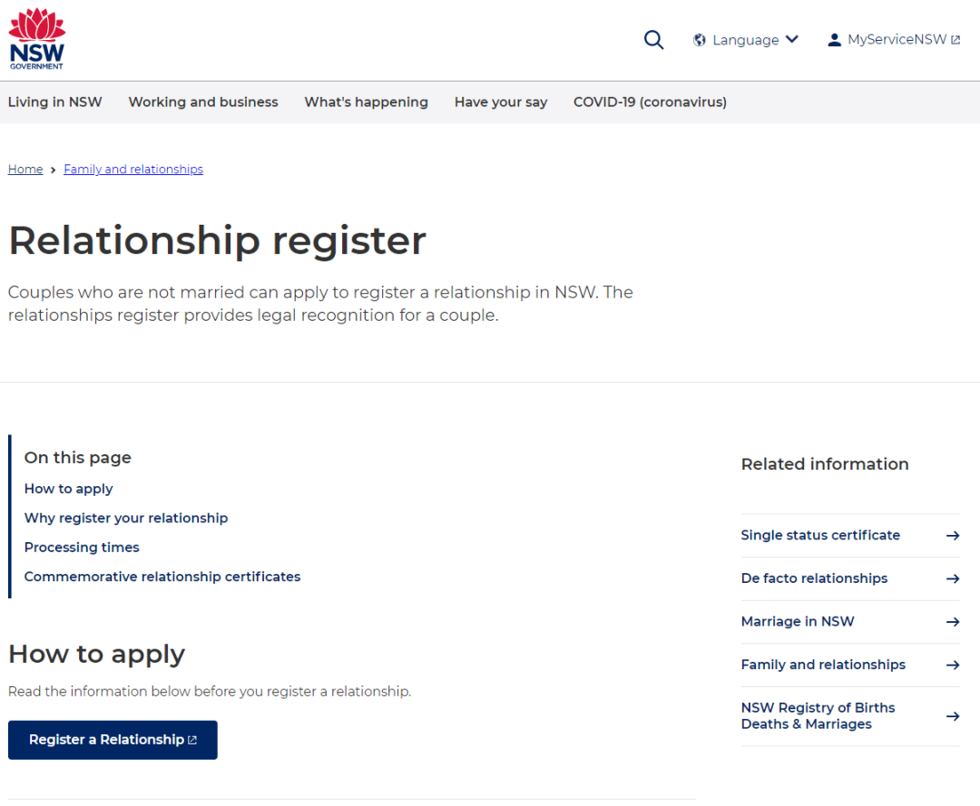Follow the Family and relationships breadcrumb link
The width and height of the screenshot is (980, 806).
(133, 170)
